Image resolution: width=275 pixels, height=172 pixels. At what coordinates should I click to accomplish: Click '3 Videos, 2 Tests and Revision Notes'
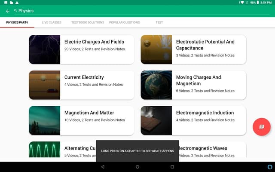point(205,55)
